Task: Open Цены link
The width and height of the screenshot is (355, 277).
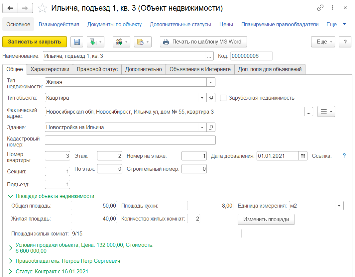Action: [226, 25]
